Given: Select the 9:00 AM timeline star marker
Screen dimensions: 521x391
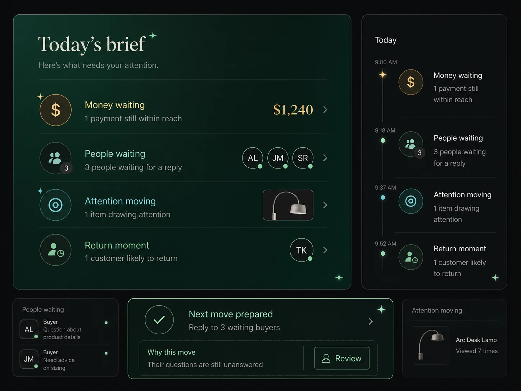Looking at the screenshot, I should tap(383, 75).
